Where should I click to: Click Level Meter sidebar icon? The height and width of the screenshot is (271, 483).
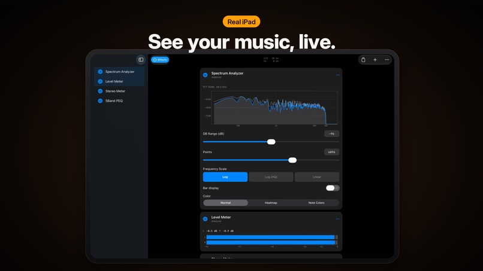pos(100,81)
